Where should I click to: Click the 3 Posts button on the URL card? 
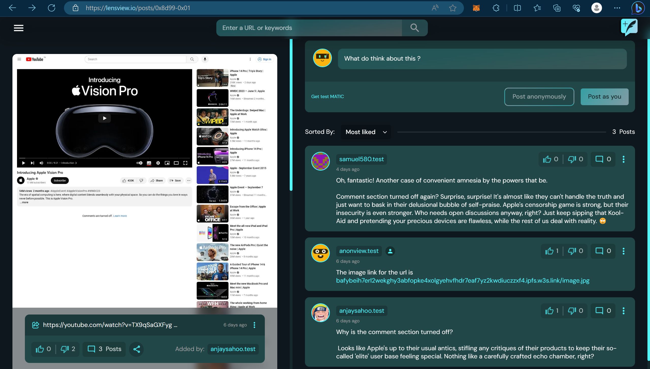(104, 349)
